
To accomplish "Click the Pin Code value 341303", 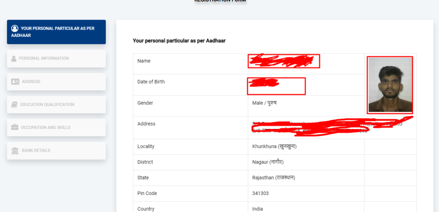I will (x=260, y=194).
